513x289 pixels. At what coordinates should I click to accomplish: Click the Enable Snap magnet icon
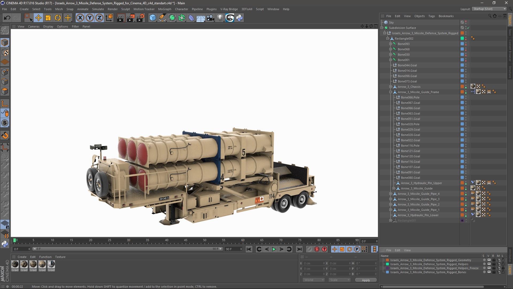coord(5,135)
